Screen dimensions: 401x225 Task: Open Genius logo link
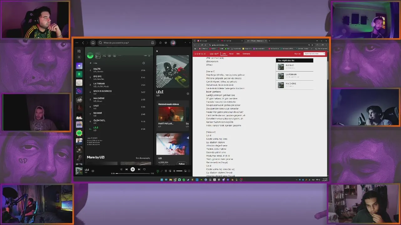tap(200, 54)
